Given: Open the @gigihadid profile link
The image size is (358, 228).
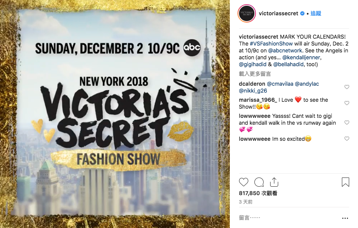Looking at the screenshot, I should point(252,64).
